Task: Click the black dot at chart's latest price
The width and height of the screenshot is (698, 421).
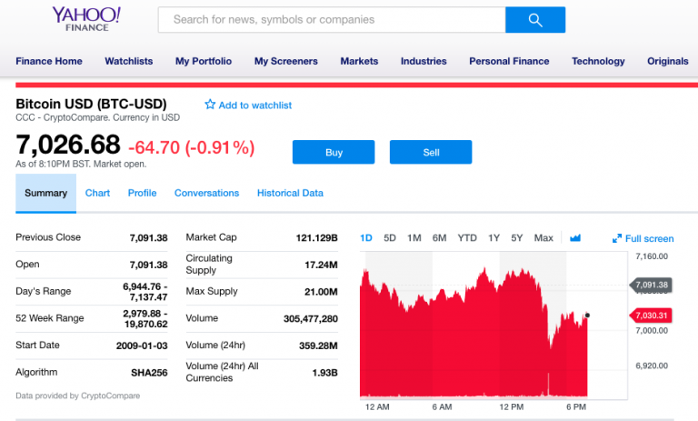Action: (587, 316)
